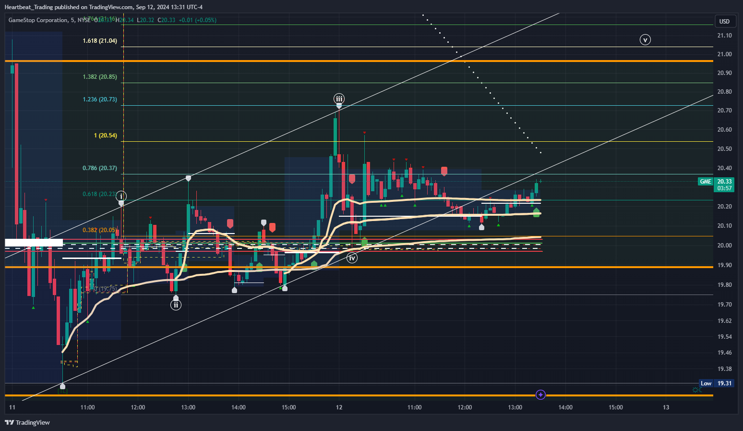This screenshot has height=431, width=743.
Task: Click the 19.90 price axis label
Action: (724, 265)
